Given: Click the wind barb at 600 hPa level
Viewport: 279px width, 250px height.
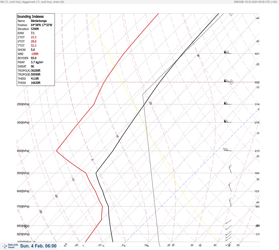Looking at the screenshot, I should coord(230,187).
